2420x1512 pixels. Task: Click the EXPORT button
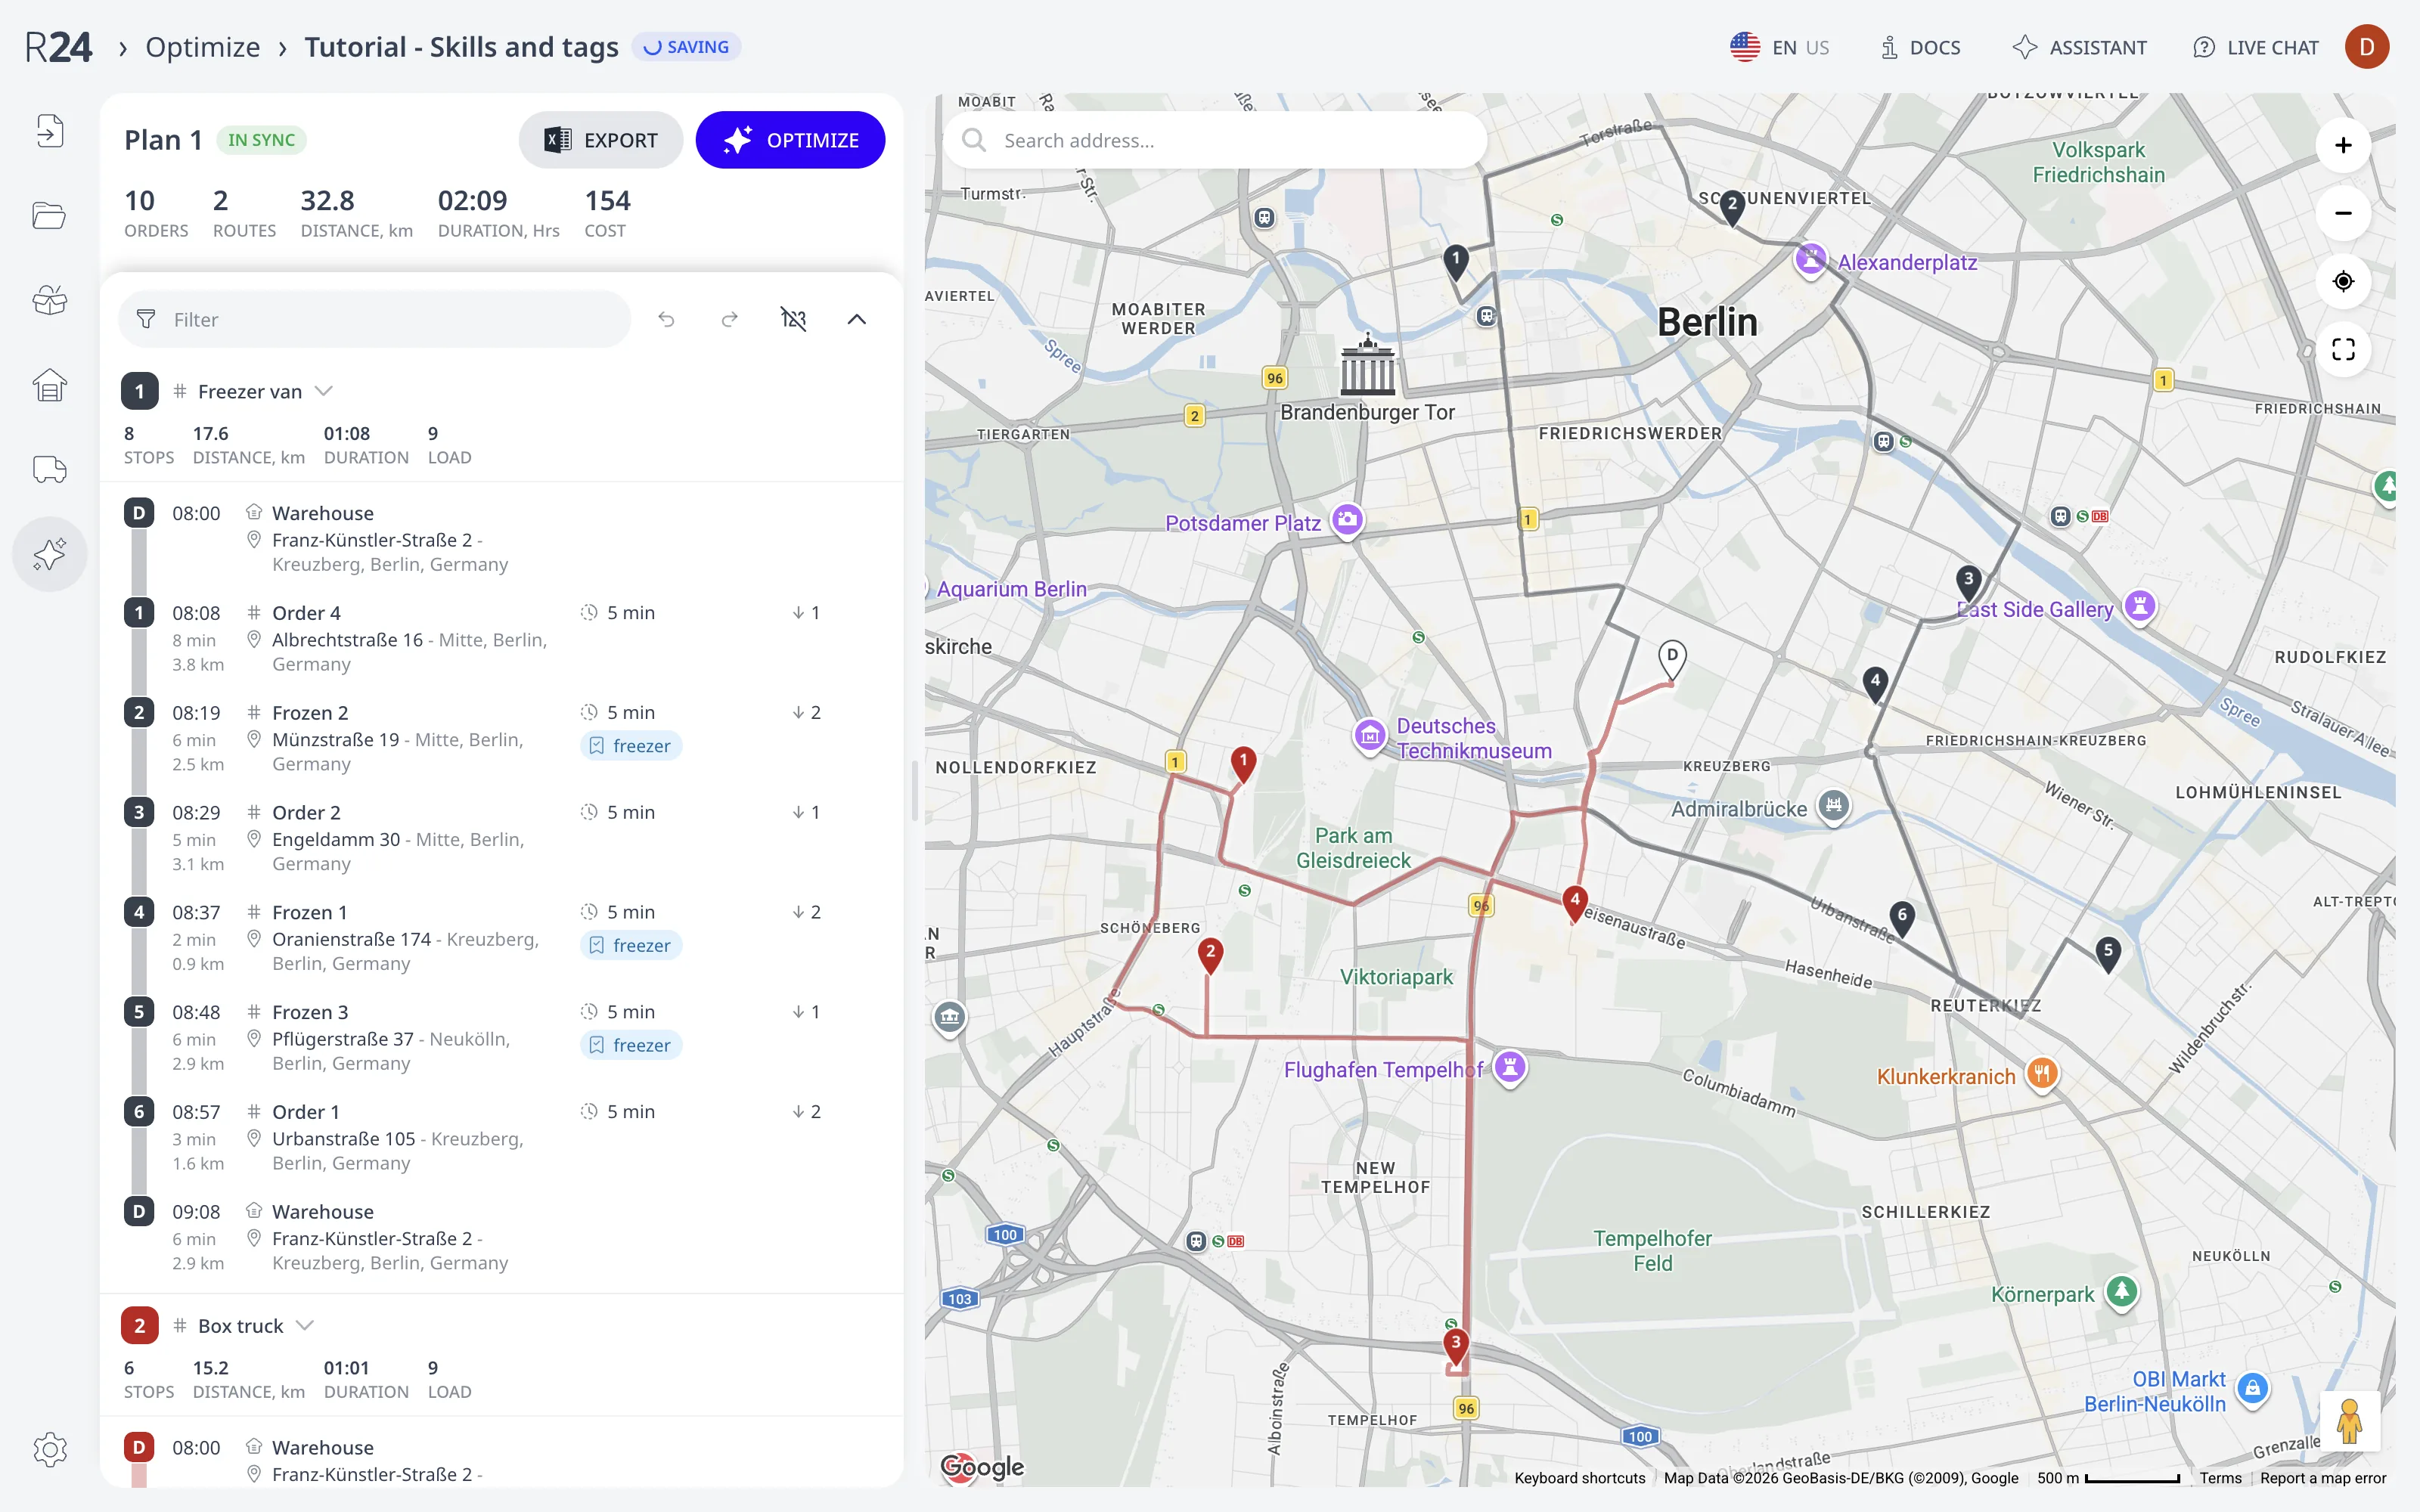[601, 140]
